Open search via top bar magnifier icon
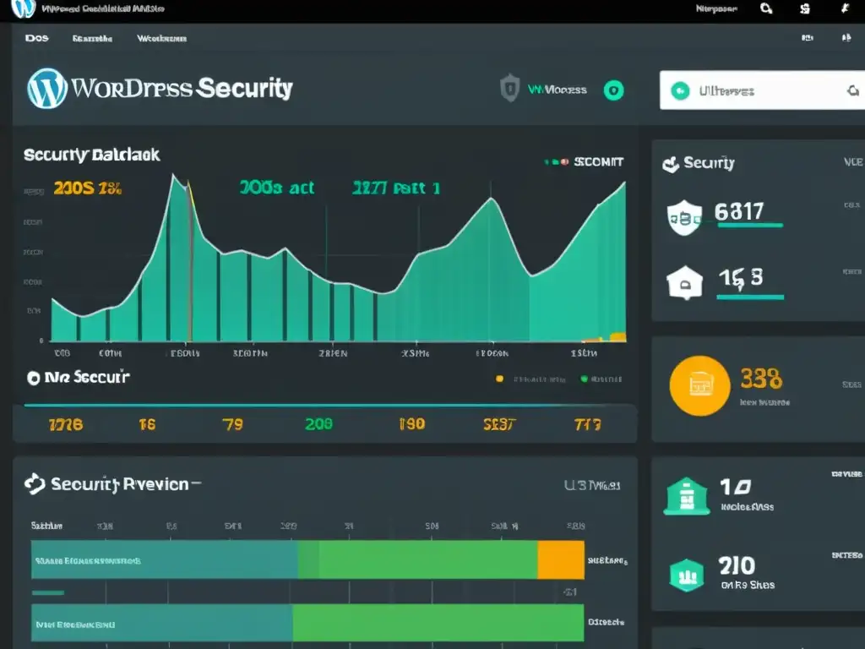 pyautogui.click(x=766, y=9)
